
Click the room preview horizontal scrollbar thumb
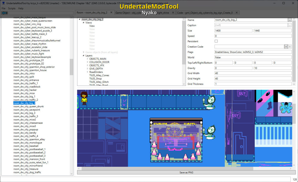click(x=167, y=169)
